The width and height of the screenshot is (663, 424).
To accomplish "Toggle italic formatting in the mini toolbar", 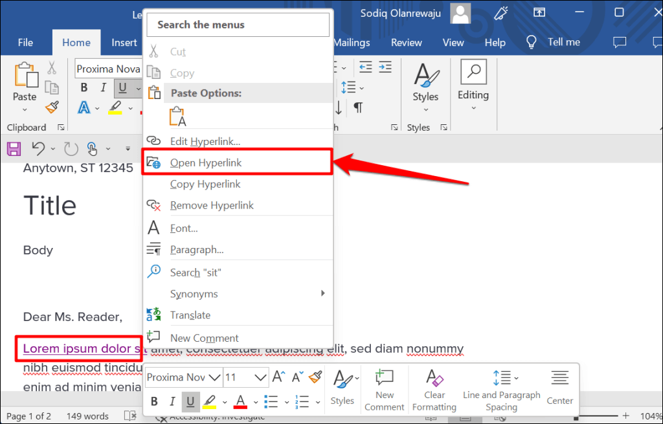I will pos(172,401).
